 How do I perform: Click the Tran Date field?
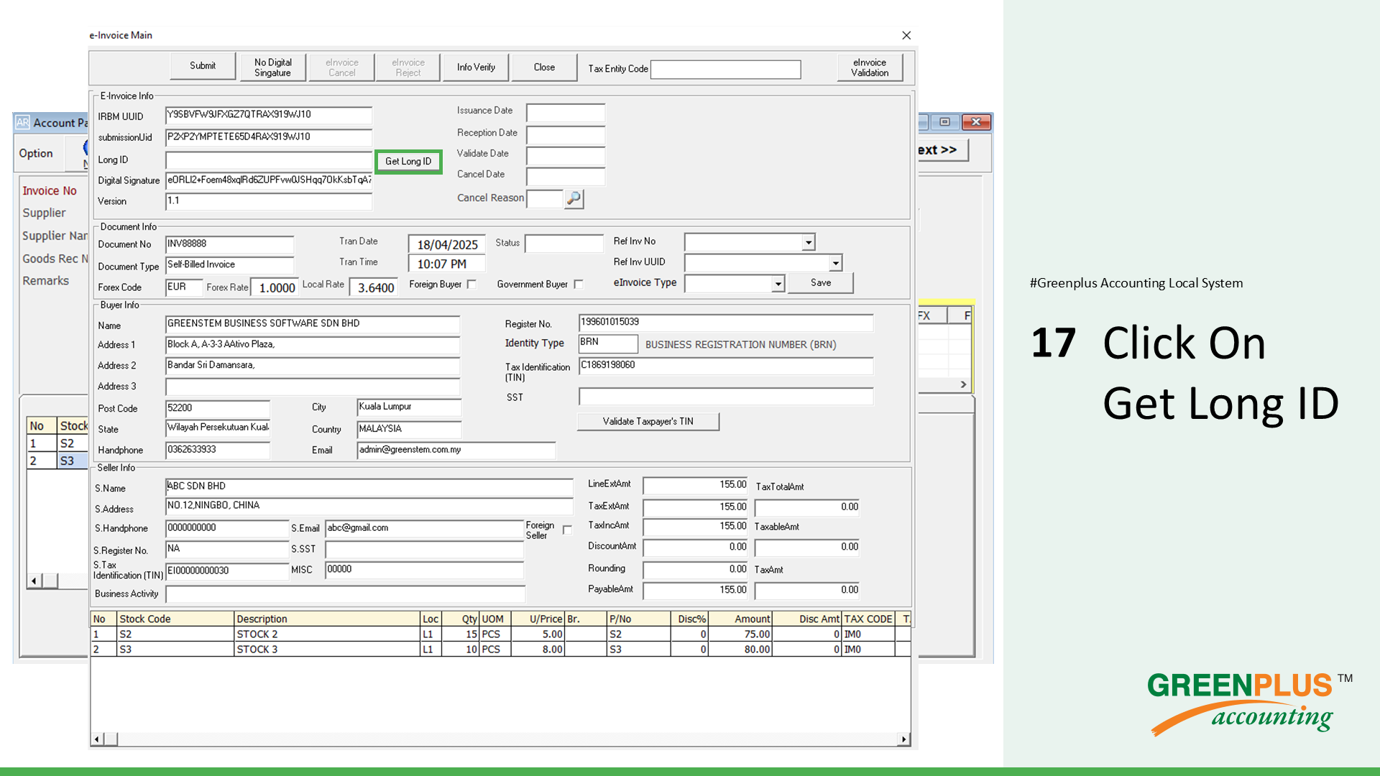click(447, 245)
